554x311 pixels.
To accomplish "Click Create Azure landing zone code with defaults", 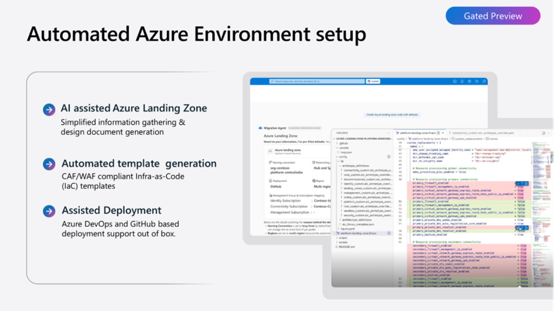I will (391, 115).
